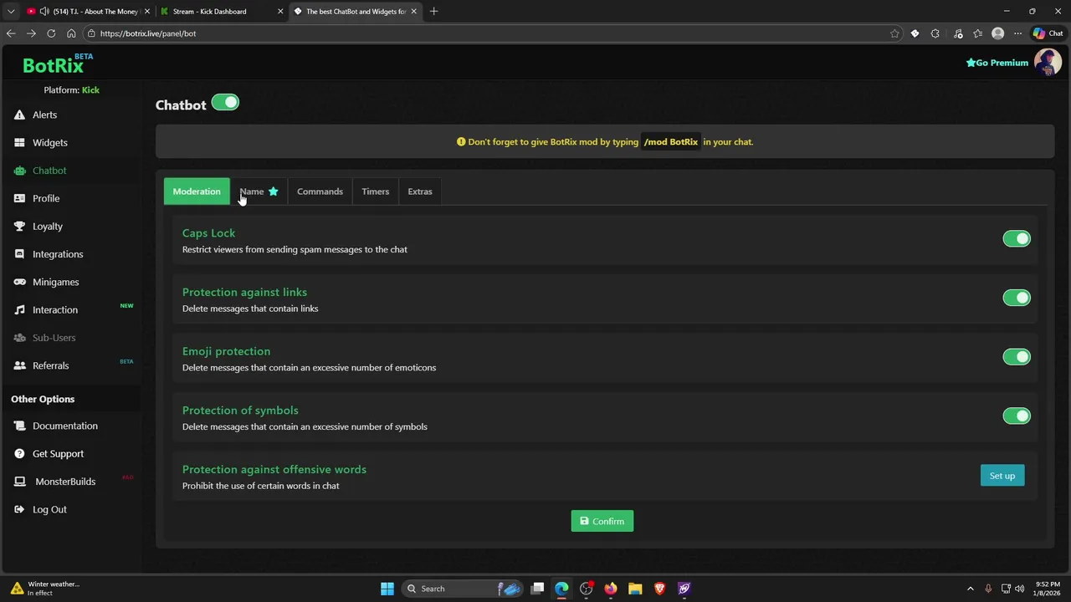Click the Other Options sidebar heading
Screen dimensions: 1071x602
coord(43,399)
